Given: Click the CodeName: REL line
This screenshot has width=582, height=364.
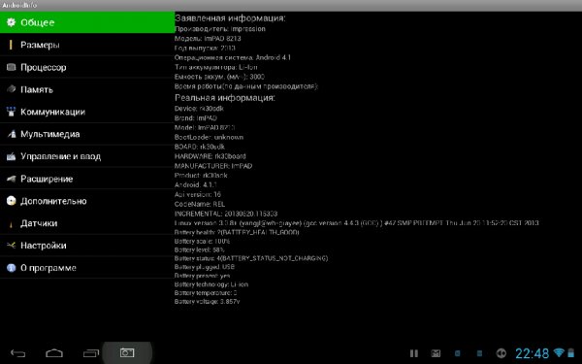Looking at the screenshot, I should coord(200,204).
